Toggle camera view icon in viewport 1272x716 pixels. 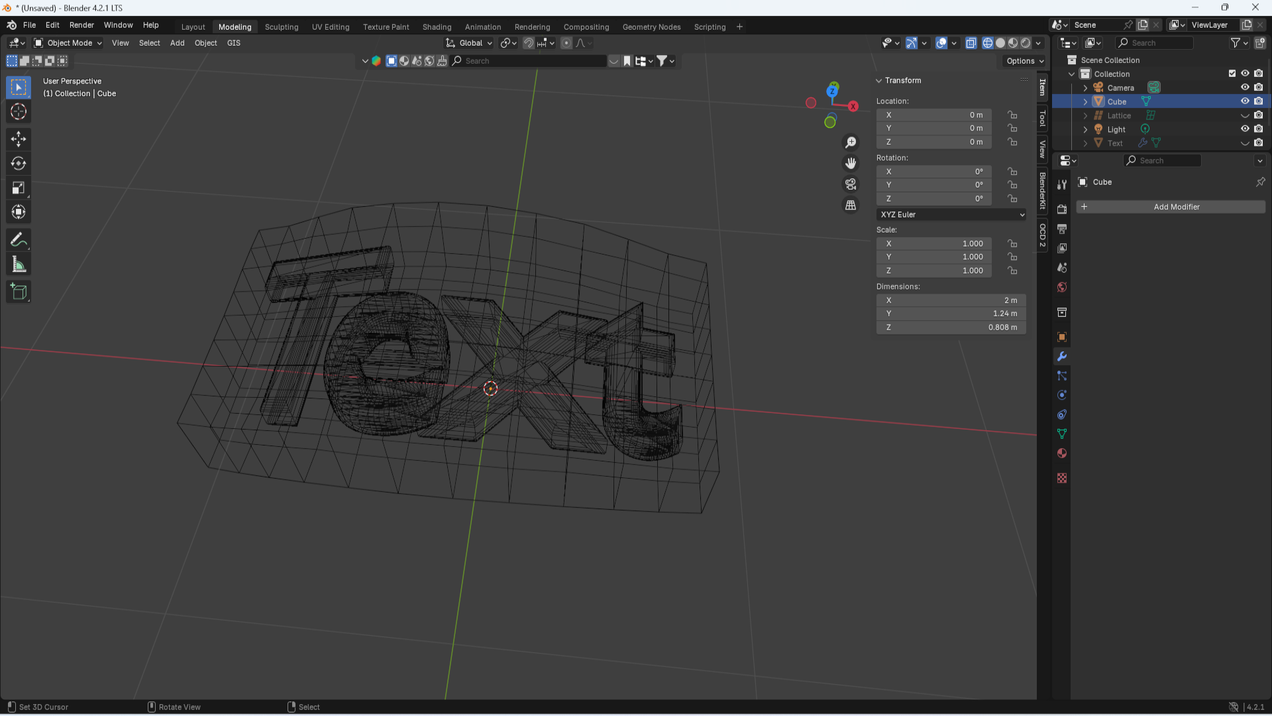click(x=851, y=184)
